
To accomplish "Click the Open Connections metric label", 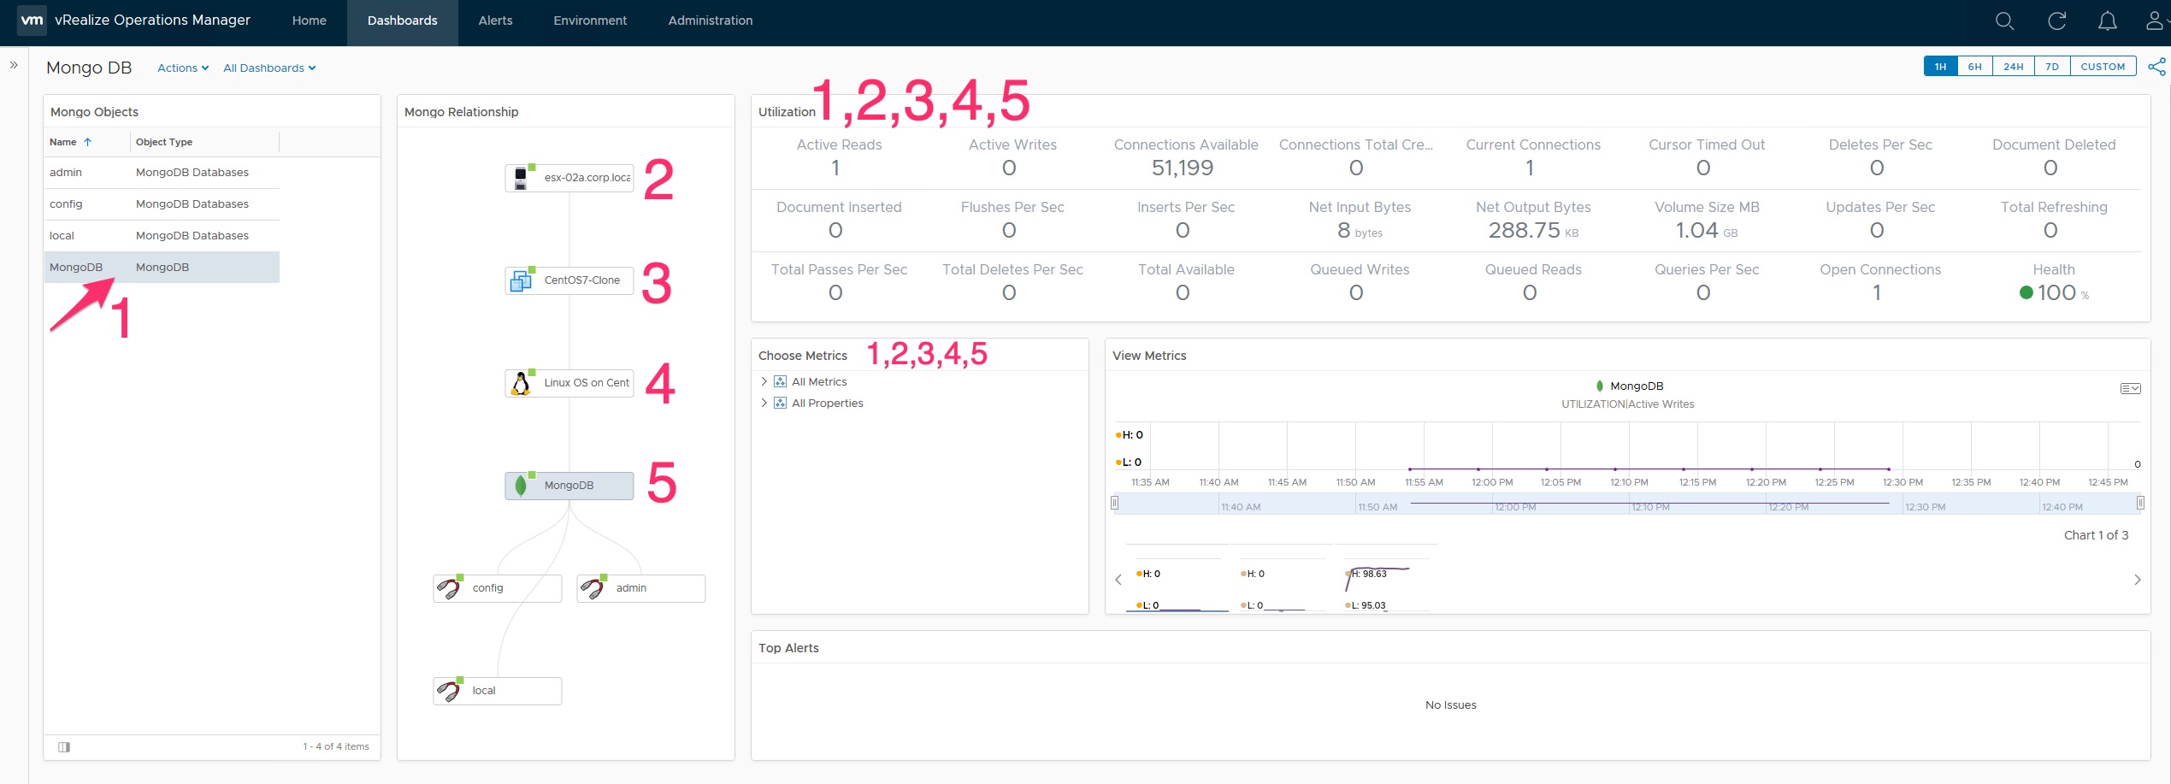I will coord(1880,270).
